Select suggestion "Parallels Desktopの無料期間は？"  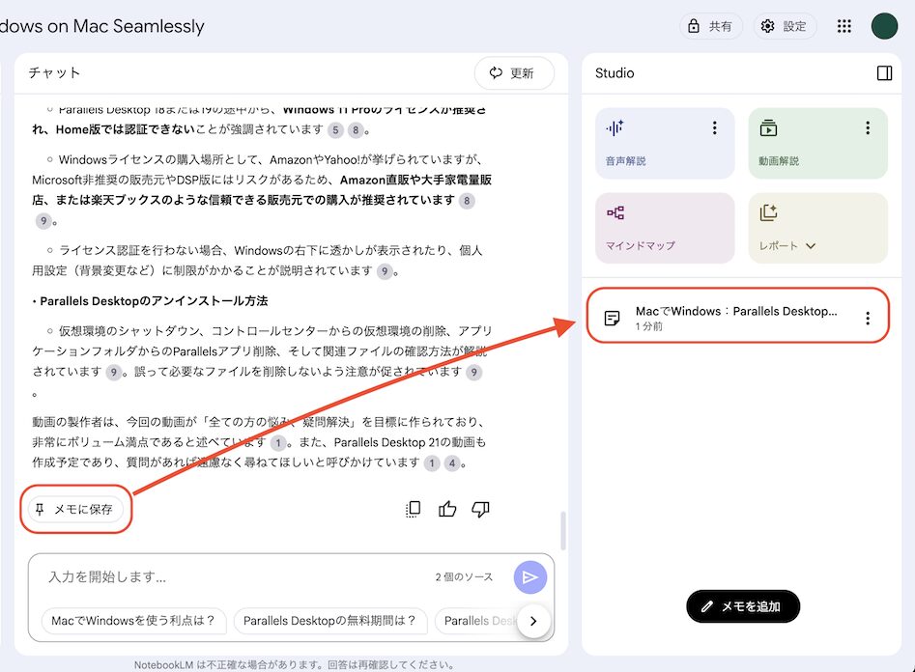[x=329, y=621]
